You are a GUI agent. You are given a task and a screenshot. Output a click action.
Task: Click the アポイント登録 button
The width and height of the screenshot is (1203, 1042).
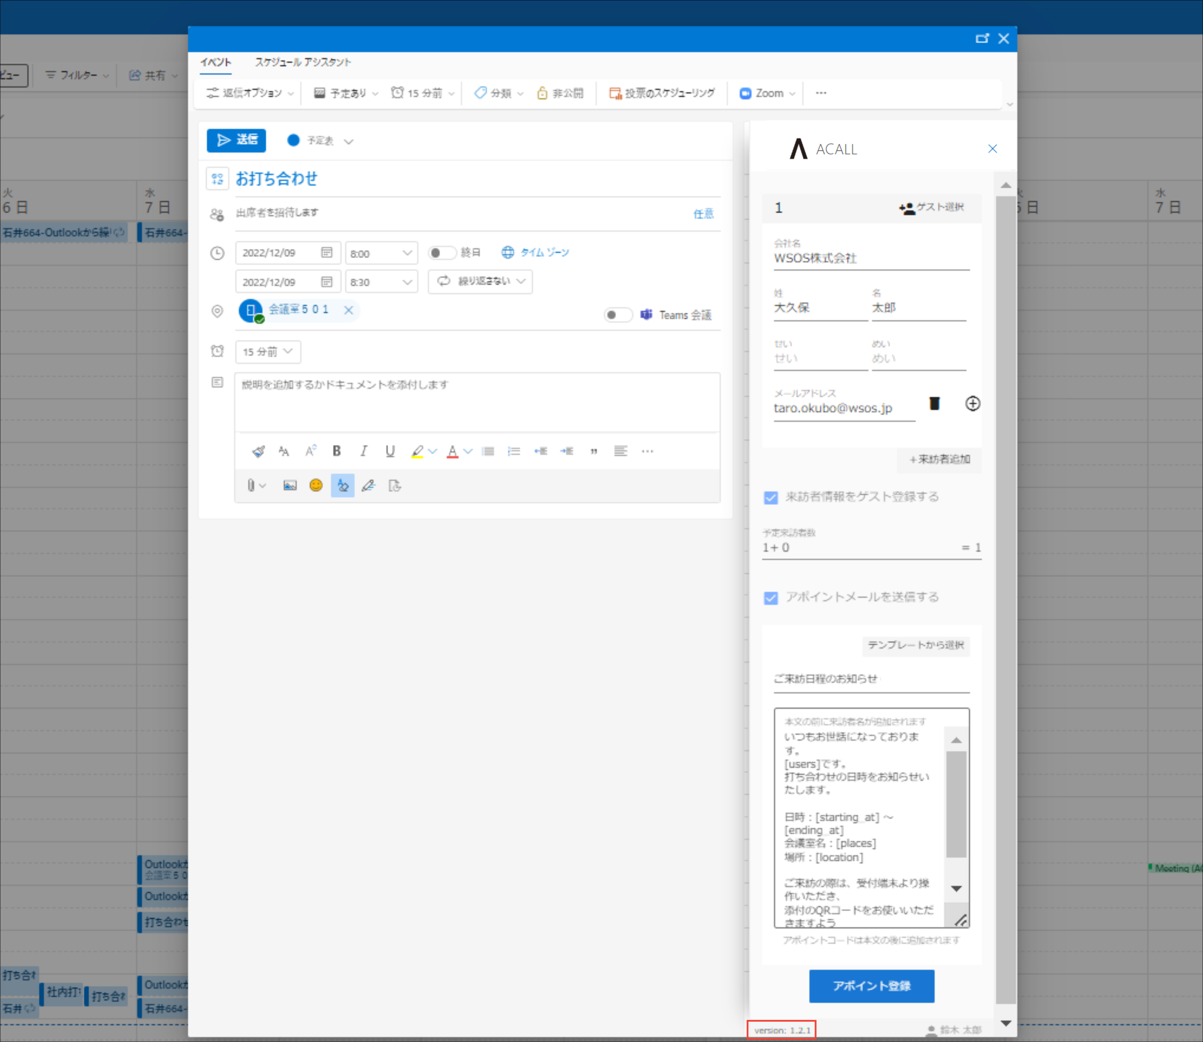tap(871, 986)
